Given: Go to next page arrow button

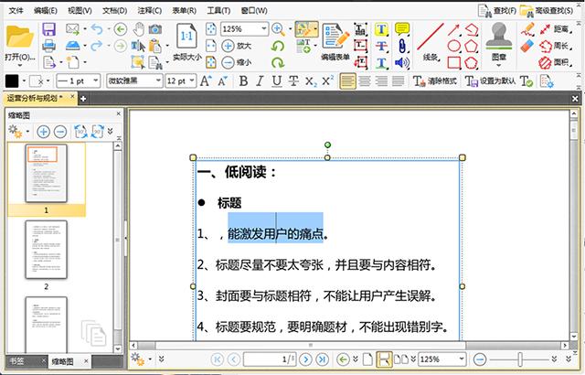Looking at the screenshot, I should click(x=305, y=359).
